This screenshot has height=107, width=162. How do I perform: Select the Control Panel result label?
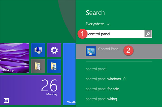click(109, 49)
